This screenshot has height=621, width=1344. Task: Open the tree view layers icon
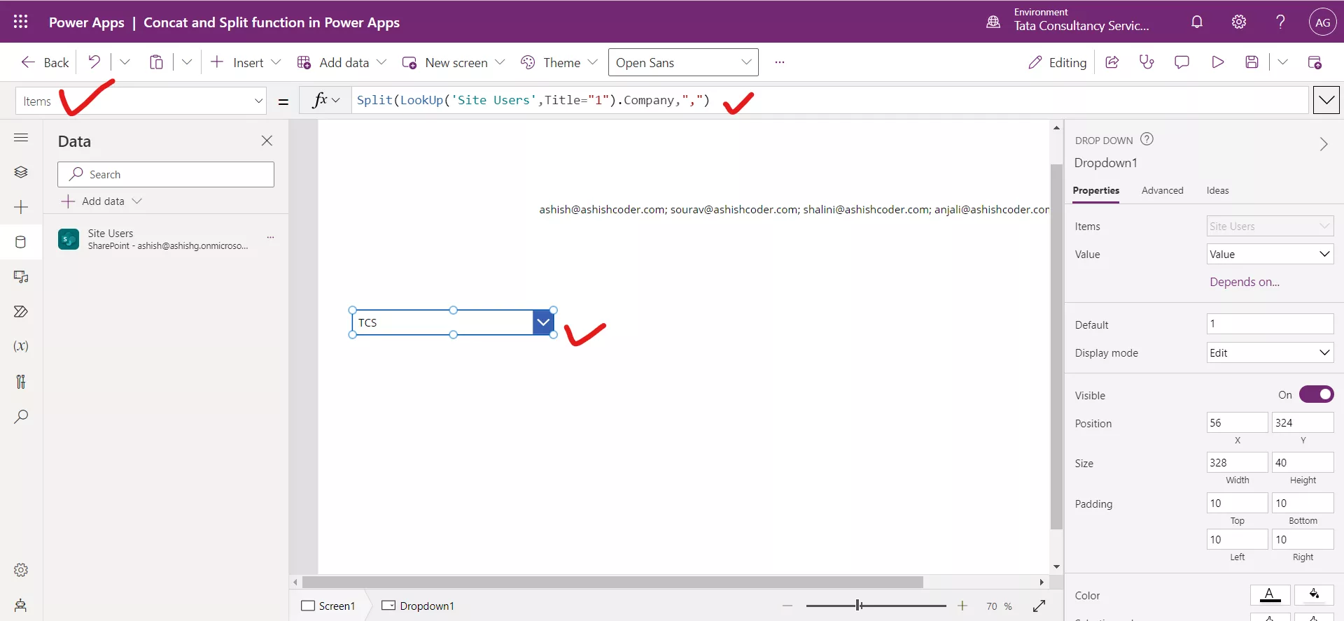[21, 172]
